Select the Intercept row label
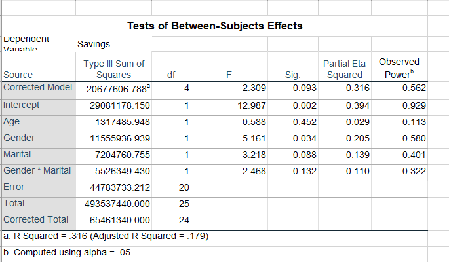This screenshot has width=449, height=262. (x=21, y=105)
